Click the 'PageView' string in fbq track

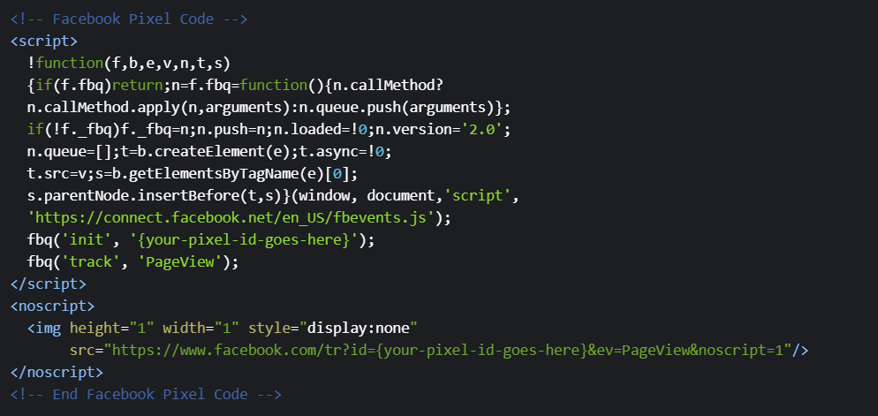coord(185,261)
